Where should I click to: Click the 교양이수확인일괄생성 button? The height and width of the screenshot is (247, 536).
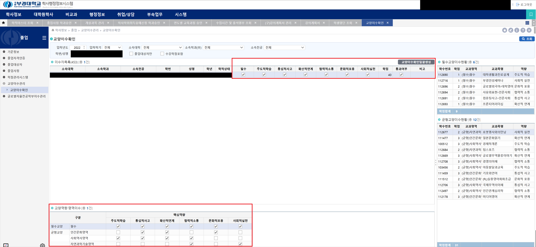(416, 62)
